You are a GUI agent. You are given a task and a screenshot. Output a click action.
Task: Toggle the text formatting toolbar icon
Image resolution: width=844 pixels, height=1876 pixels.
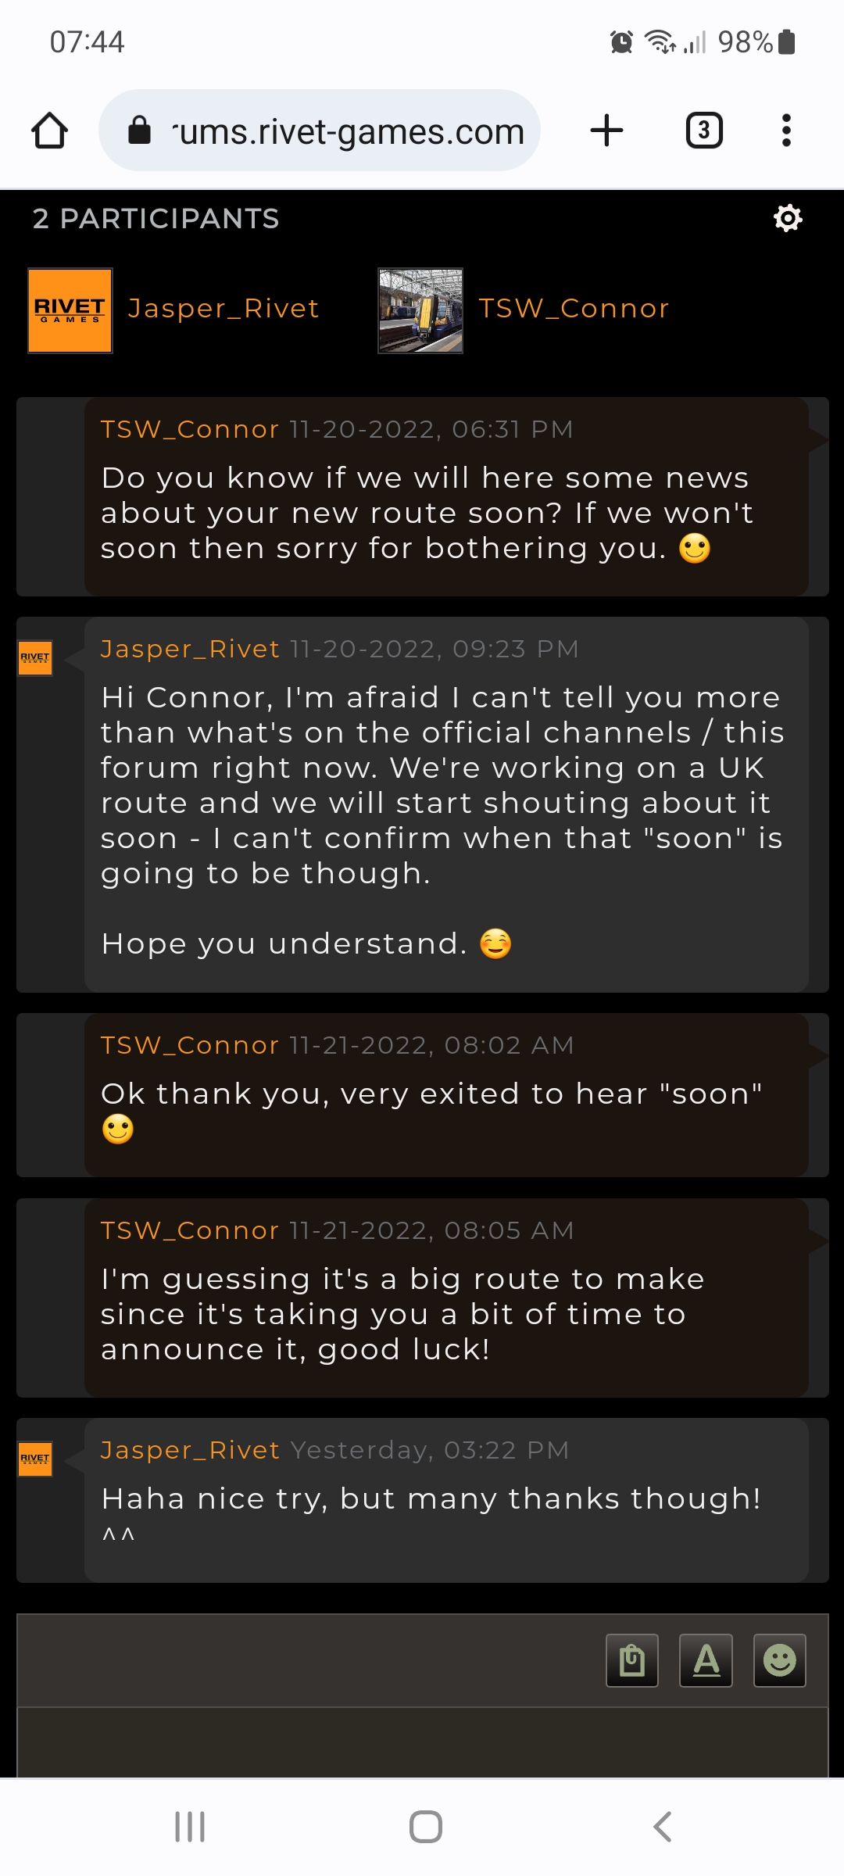pyautogui.click(x=706, y=1660)
